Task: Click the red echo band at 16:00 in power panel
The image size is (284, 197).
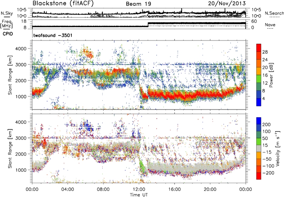Action: (x=174, y=95)
